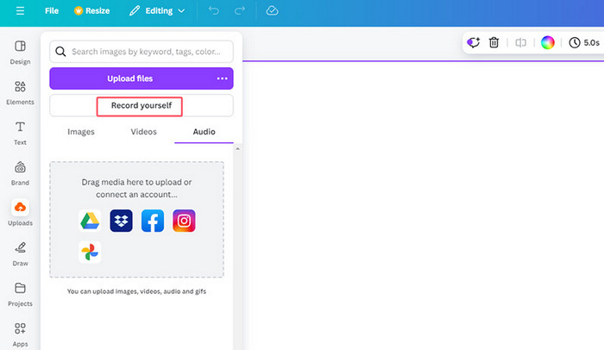Viewport: 604px width, 350px height.
Task: Click the search images input field
Action: point(148,52)
